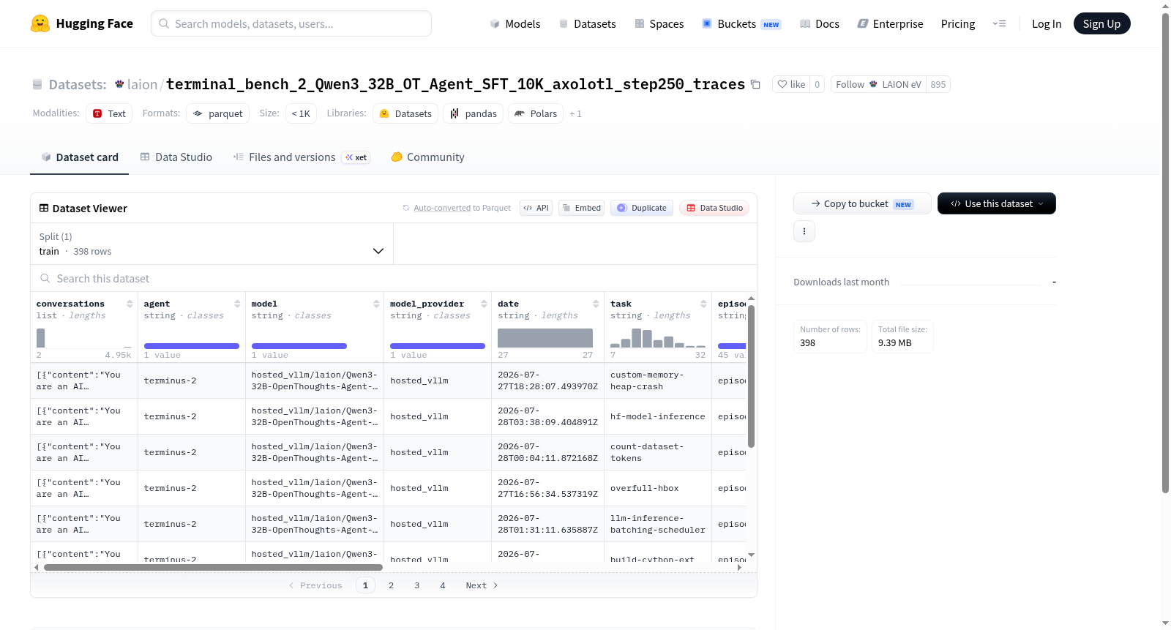1171x630 pixels.
Task: Open the Use this dataset dropdown
Action: [x=997, y=203]
